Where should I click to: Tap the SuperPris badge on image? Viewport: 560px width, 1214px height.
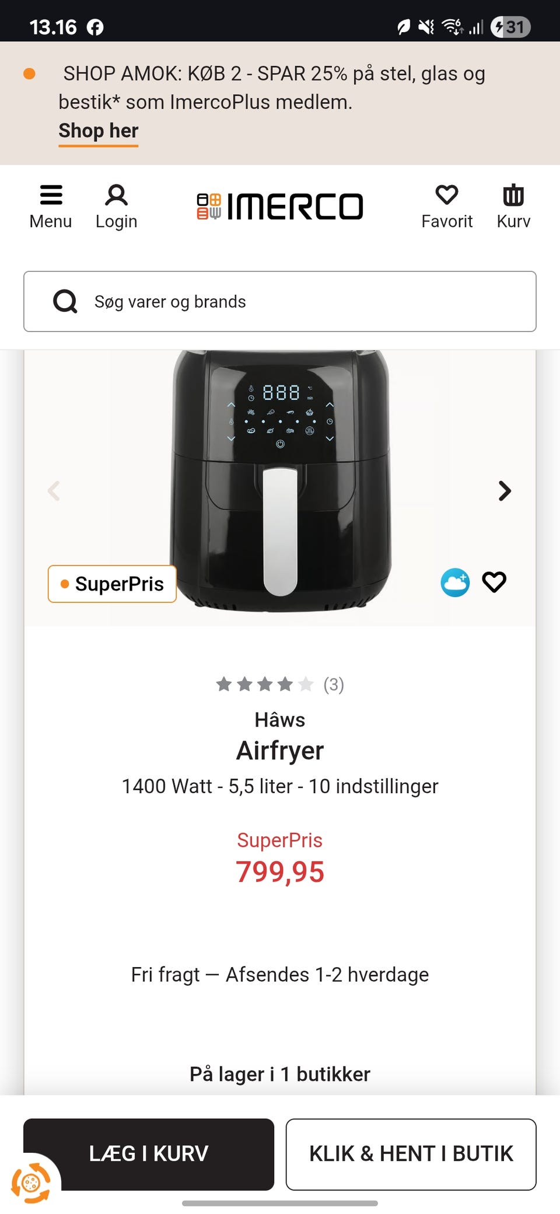click(112, 584)
